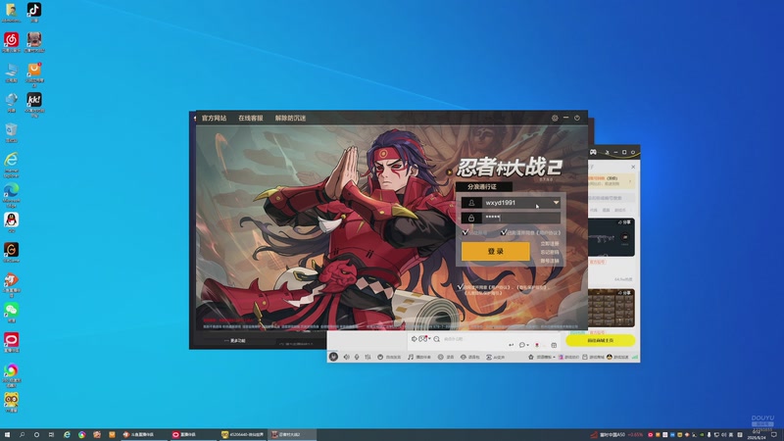Click the round avatar icon in bottom toolbar
Image resolution: width=784 pixels, height=441 pixels.
tap(333, 357)
